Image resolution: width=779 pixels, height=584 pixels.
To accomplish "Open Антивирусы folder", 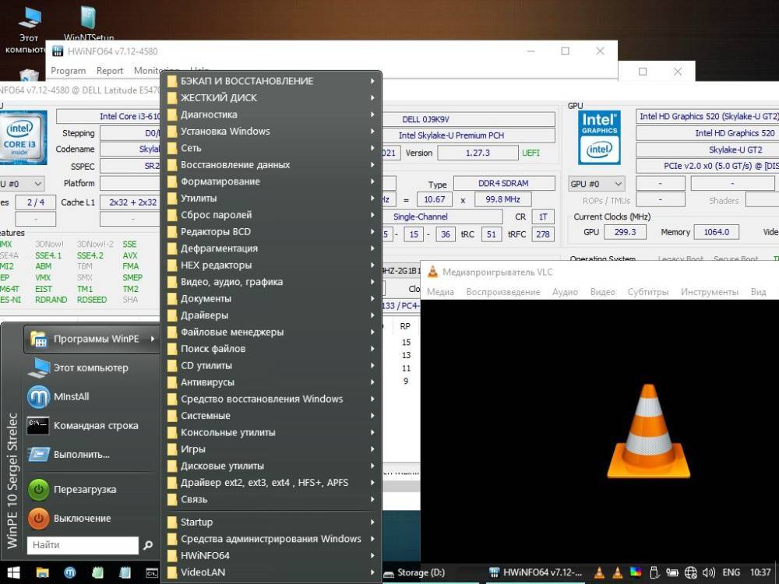I will [271, 382].
